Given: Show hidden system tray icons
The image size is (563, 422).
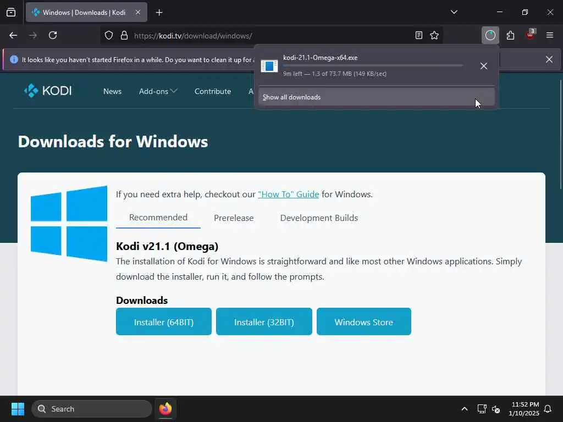Looking at the screenshot, I should 464,409.
